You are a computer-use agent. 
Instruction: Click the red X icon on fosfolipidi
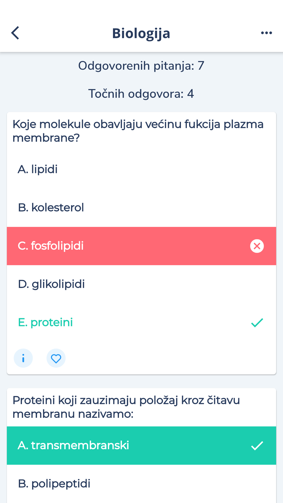click(257, 246)
